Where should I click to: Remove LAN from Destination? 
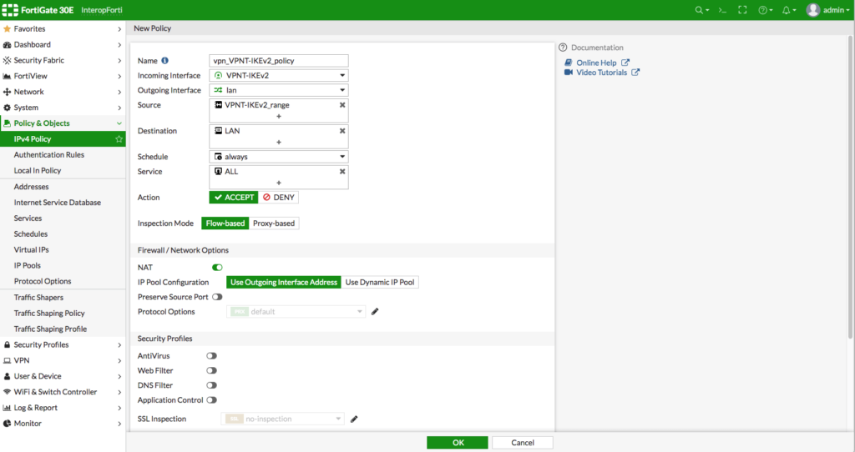[342, 131]
